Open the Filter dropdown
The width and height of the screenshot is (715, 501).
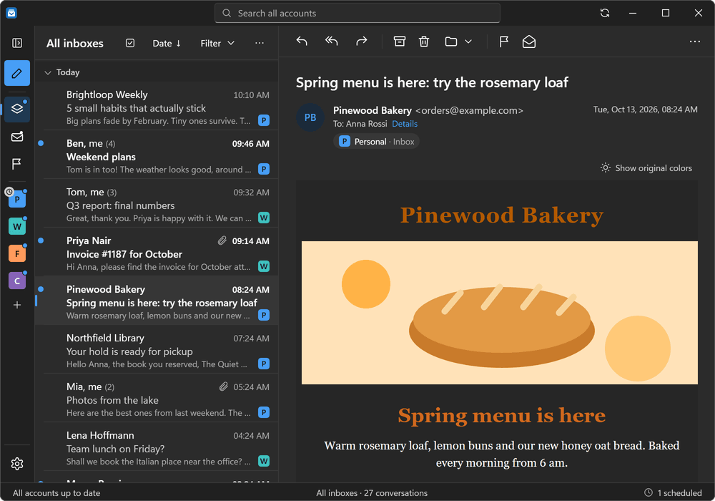(217, 44)
